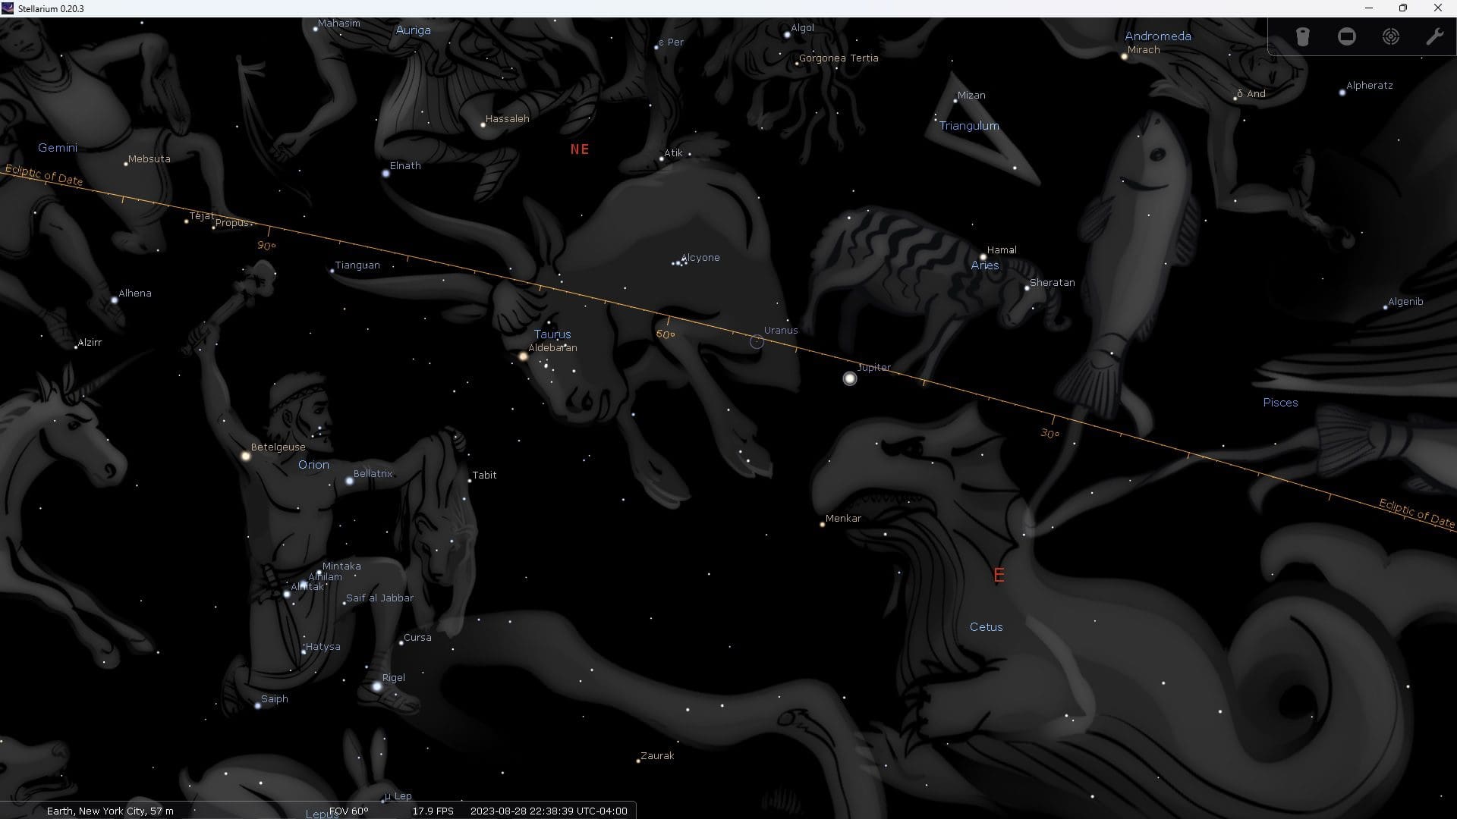Click the Taurus constellation label
Viewport: 1457px width, 819px height.
pos(552,334)
